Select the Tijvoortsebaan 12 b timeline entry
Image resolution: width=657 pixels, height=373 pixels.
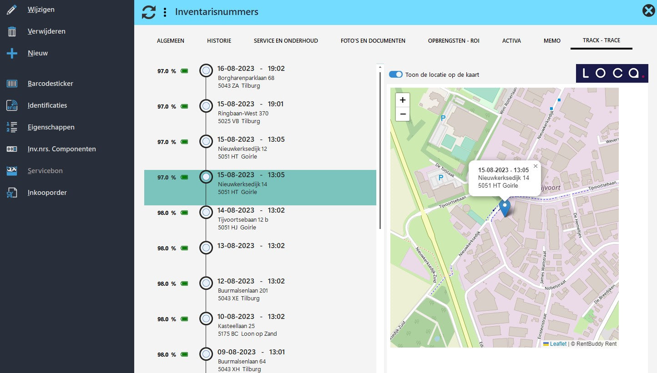pos(243,219)
